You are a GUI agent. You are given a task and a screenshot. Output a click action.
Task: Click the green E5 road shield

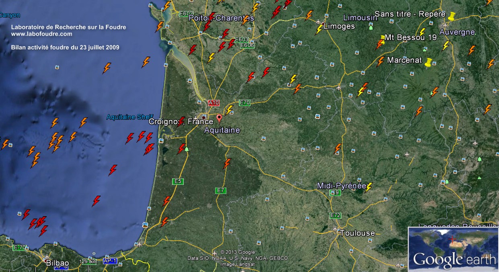178,182
